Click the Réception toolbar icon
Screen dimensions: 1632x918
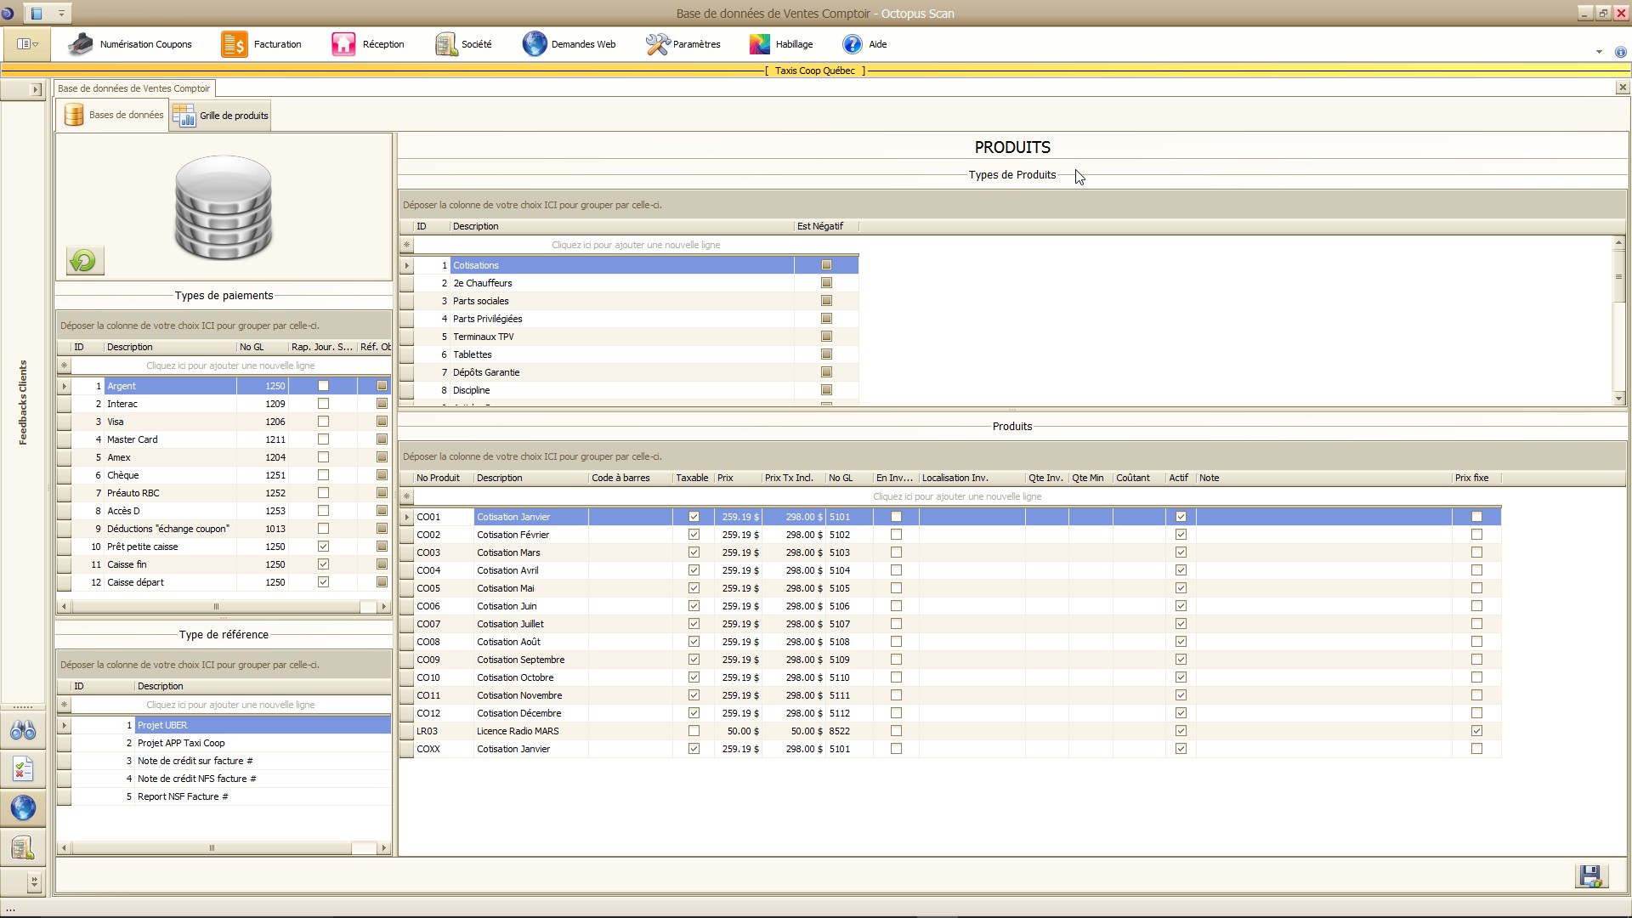pyautogui.click(x=343, y=44)
